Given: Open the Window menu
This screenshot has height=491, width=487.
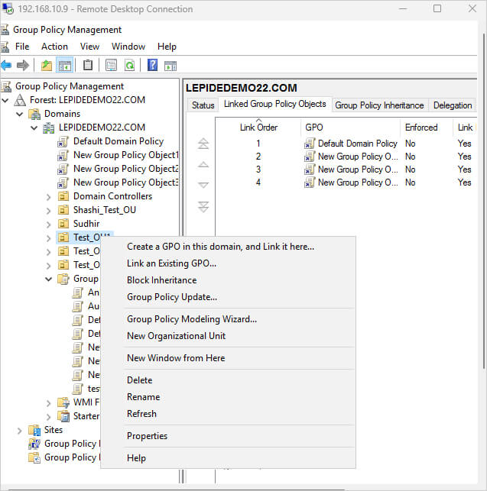Looking at the screenshot, I should point(128,47).
